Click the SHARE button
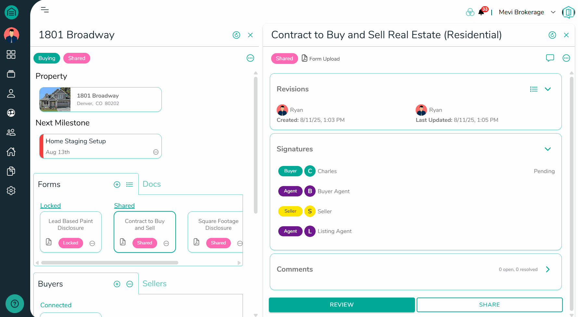The width and height of the screenshot is (578, 317). pyautogui.click(x=489, y=305)
